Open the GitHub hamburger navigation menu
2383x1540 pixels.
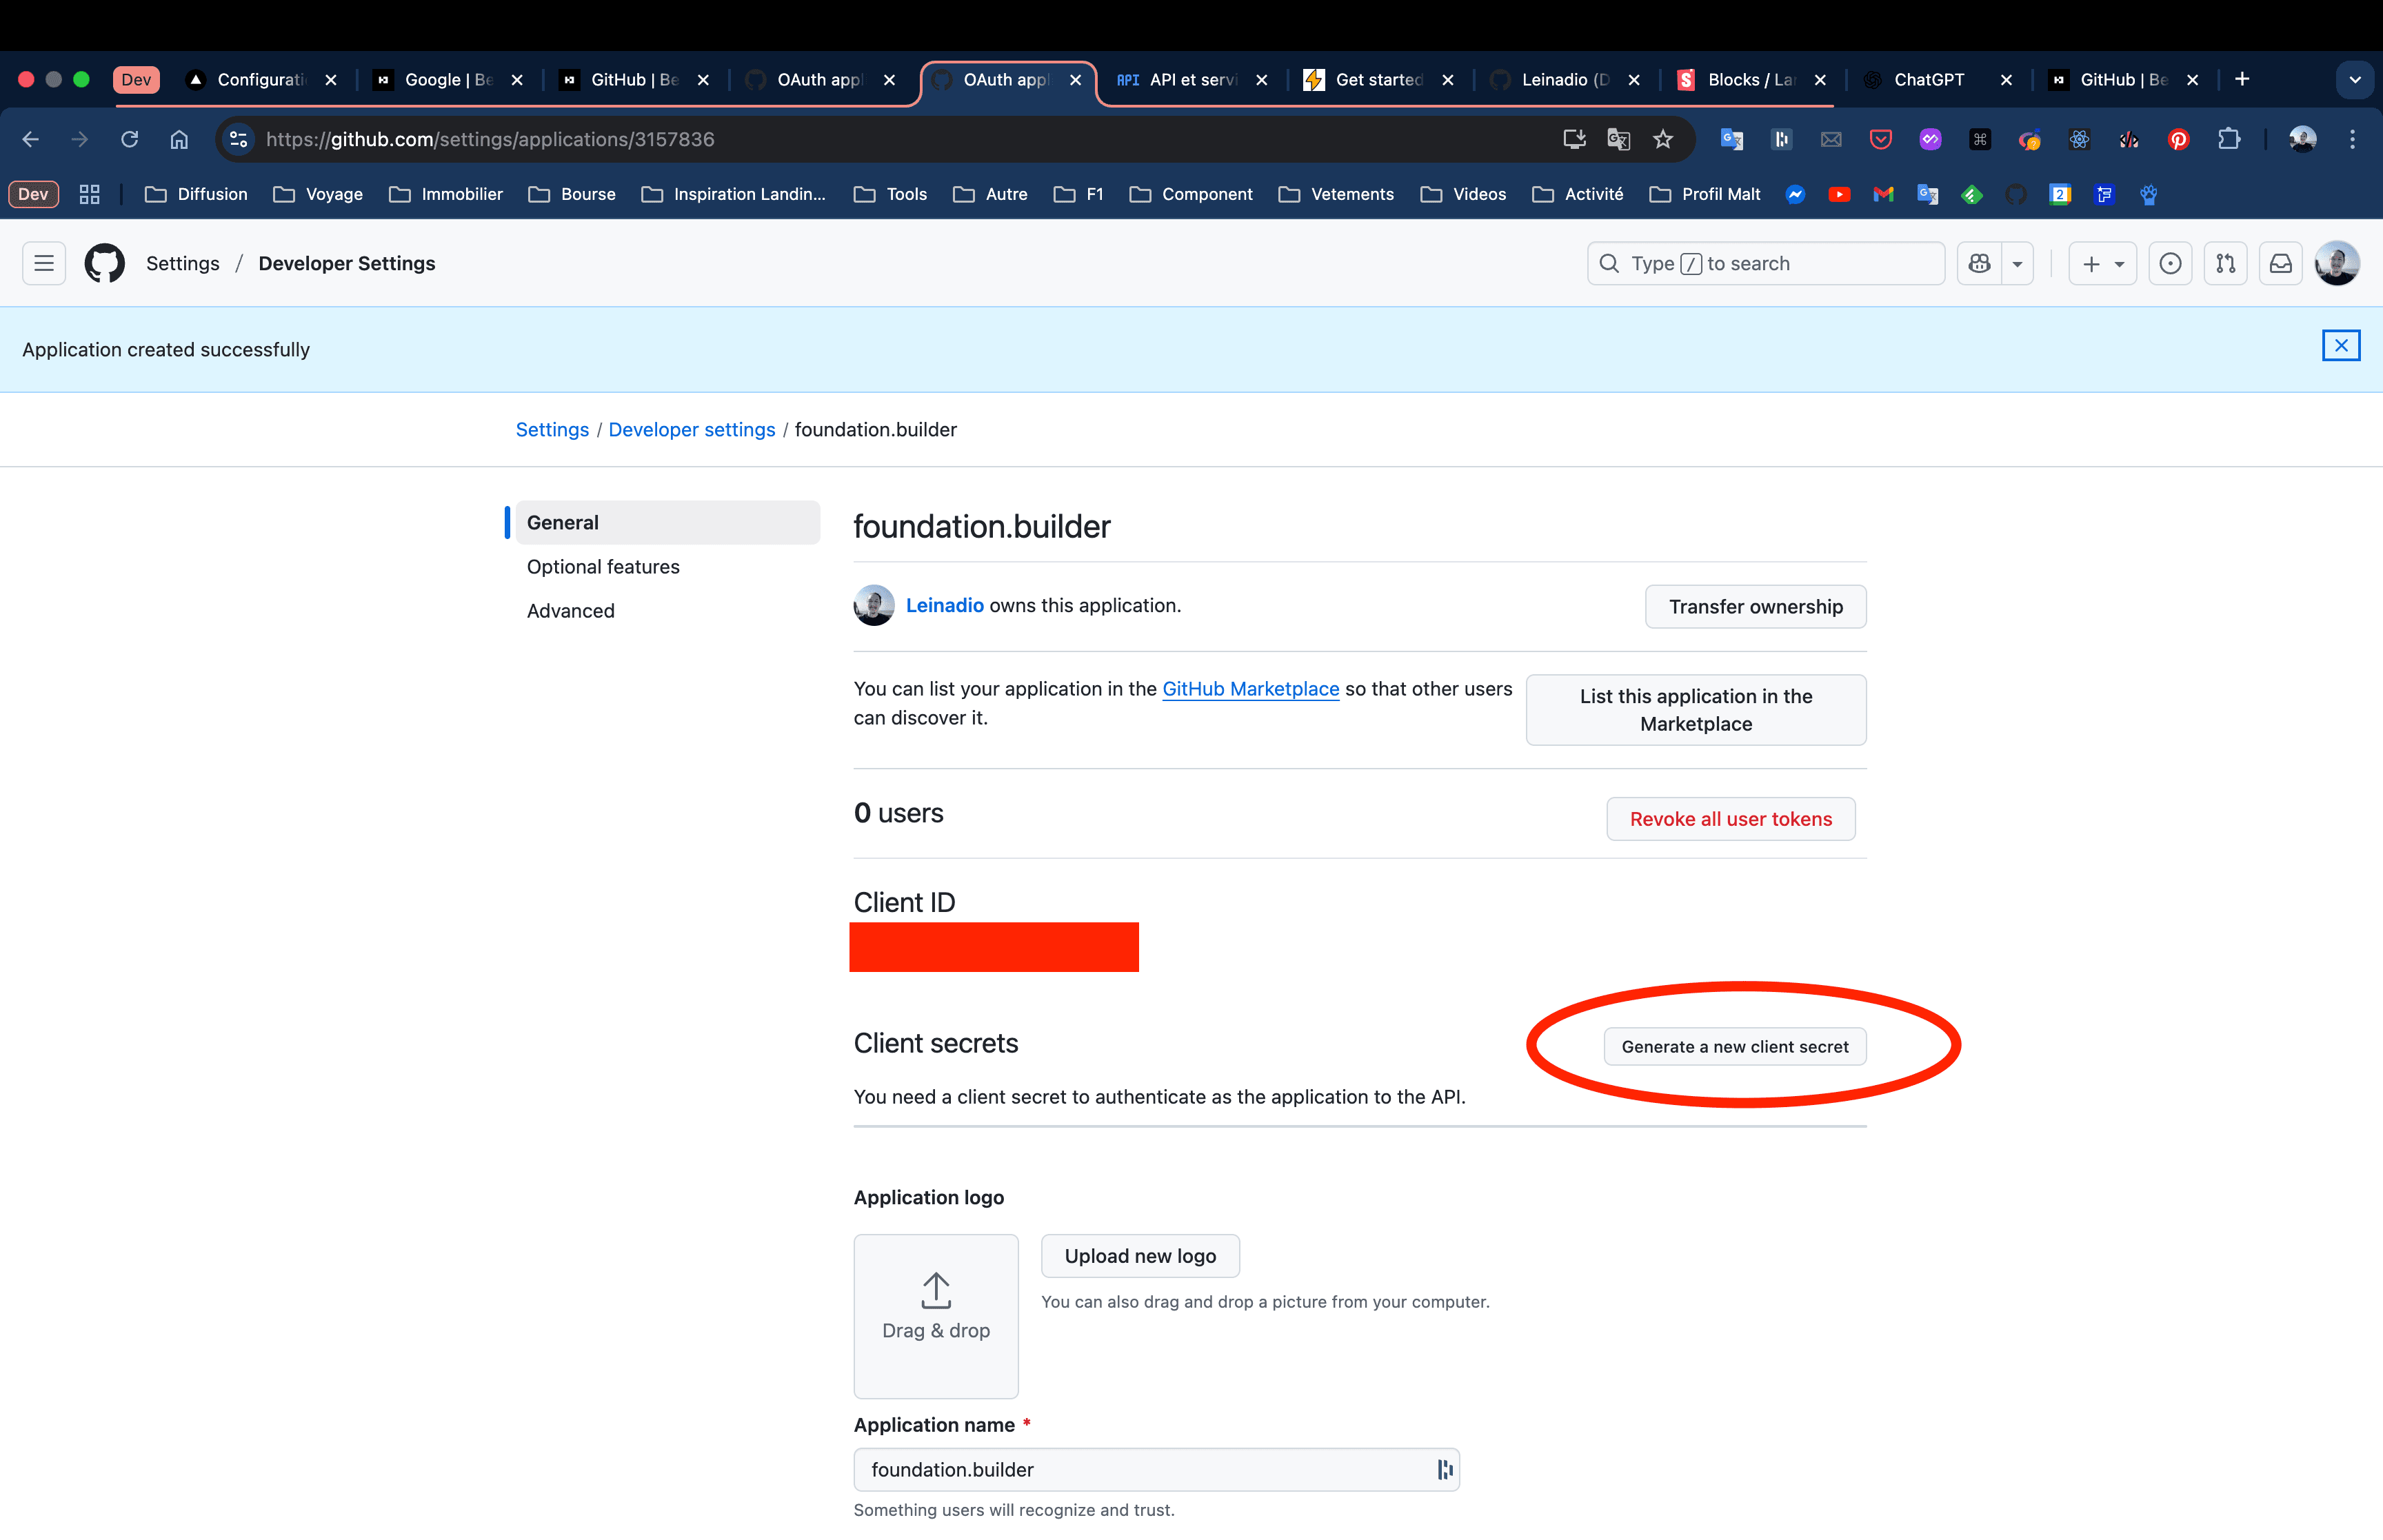point(44,263)
